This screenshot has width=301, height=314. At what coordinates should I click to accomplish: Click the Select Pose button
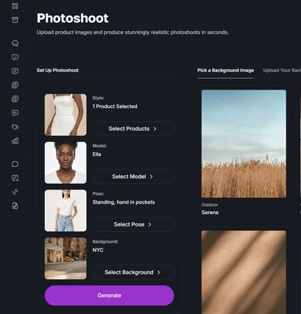[133, 224]
